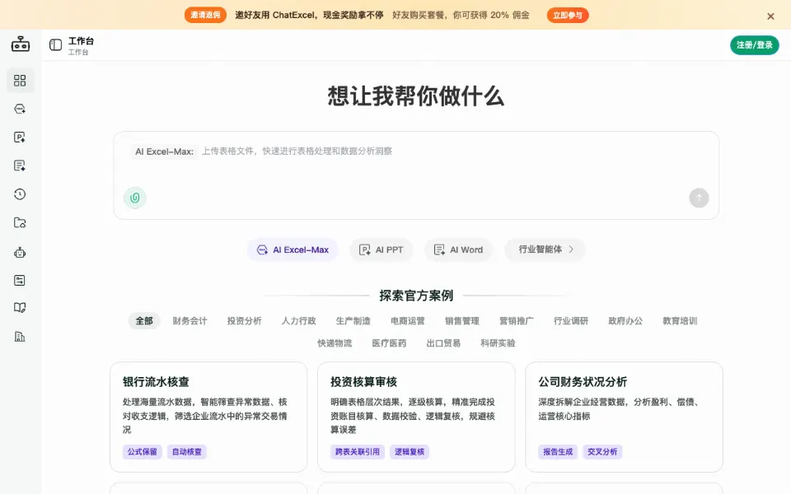Click the paperclip attach file icon
The width and height of the screenshot is (791, 494).
click(x=134, y=198)
